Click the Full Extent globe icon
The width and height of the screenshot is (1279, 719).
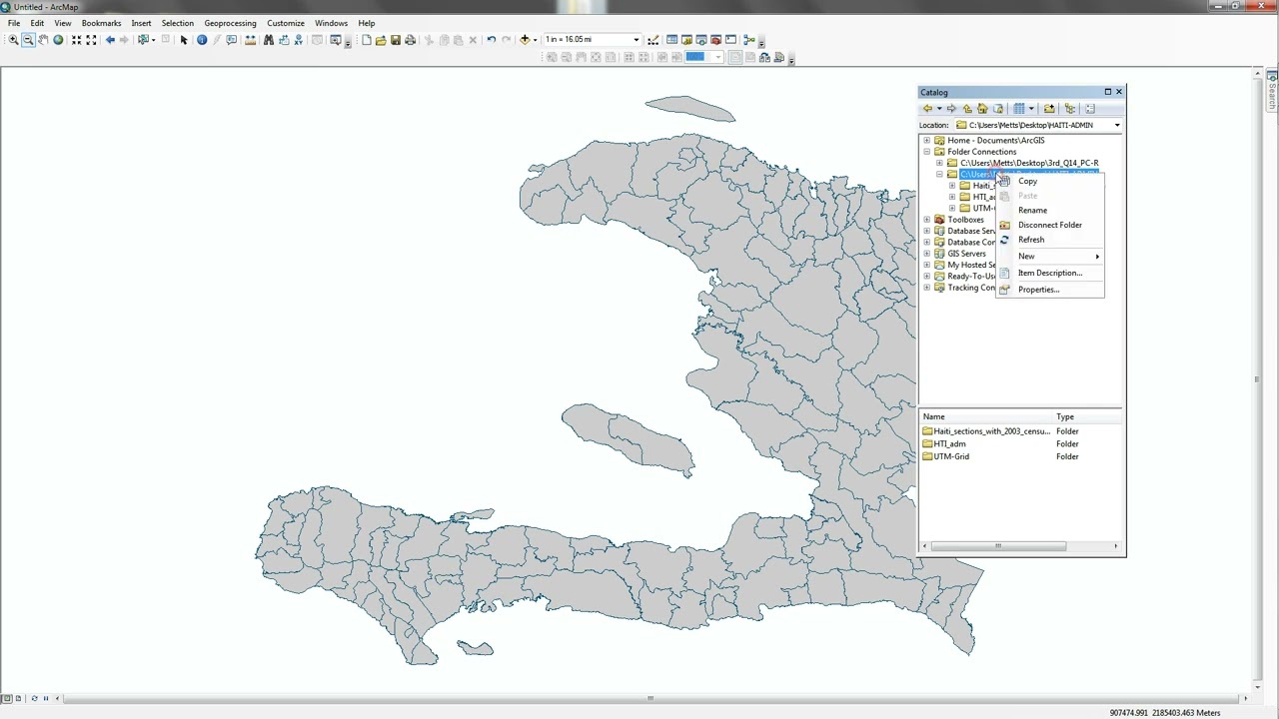click(x=58, y=40)
